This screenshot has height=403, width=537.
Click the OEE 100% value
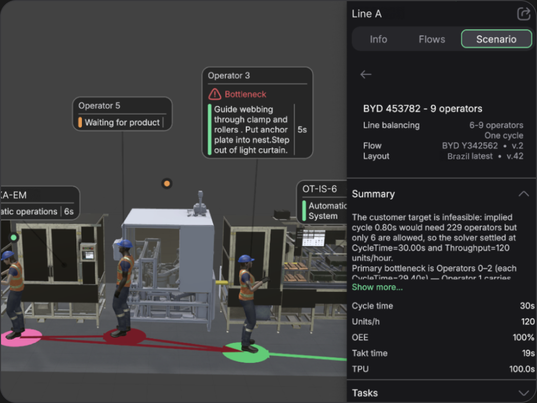523,337
